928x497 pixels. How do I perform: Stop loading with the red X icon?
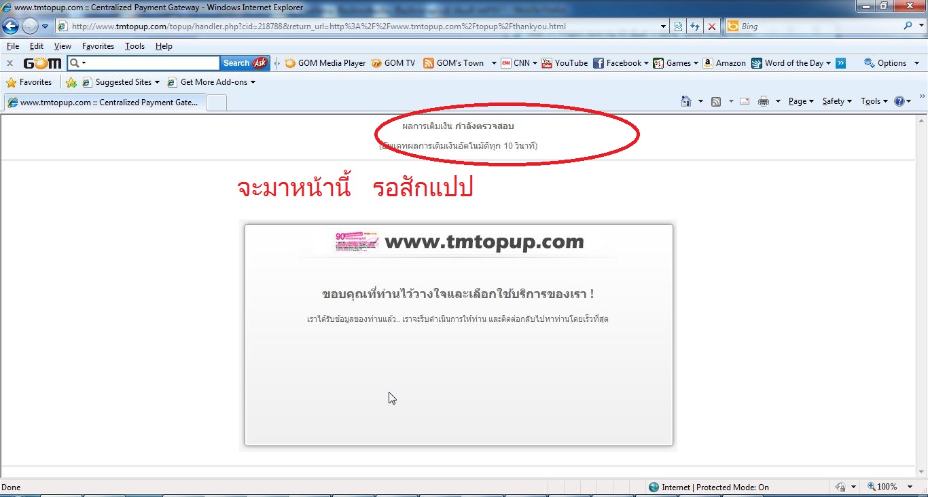712,26
